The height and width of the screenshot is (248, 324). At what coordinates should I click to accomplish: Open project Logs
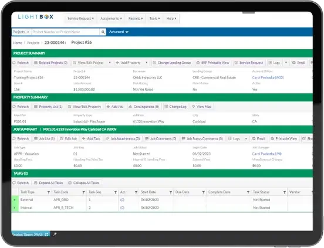(274, 63)
